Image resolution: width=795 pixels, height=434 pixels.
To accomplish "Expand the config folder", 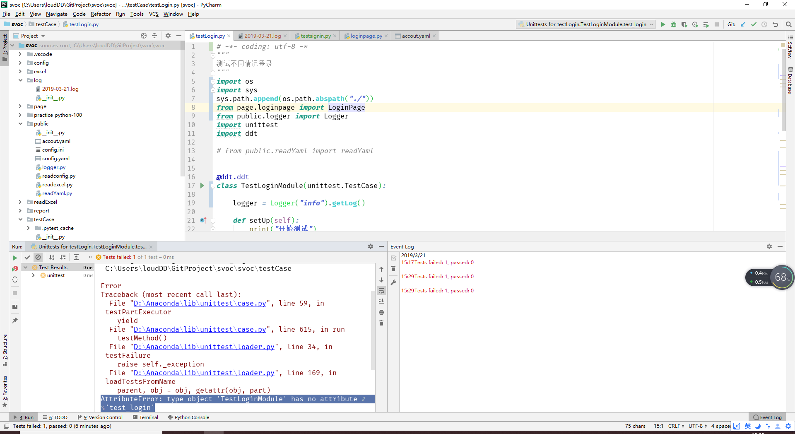I will pos(20,63).
